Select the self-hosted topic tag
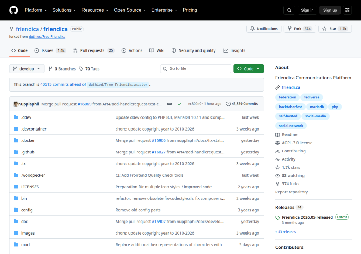361x254 pixels. click(288, 116)
